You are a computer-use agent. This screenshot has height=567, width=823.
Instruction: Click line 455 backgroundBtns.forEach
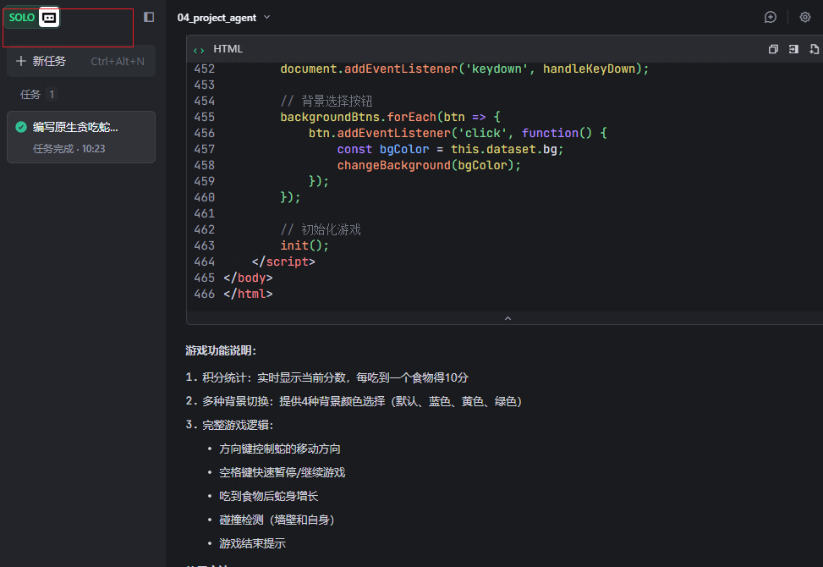tap(390, 117)
